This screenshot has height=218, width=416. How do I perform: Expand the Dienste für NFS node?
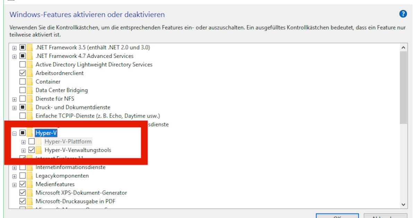(15, 99)
